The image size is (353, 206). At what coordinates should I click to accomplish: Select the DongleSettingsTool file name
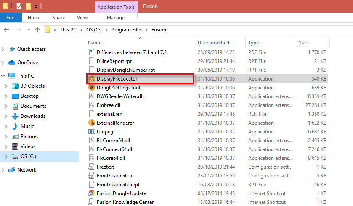(118, 88)
